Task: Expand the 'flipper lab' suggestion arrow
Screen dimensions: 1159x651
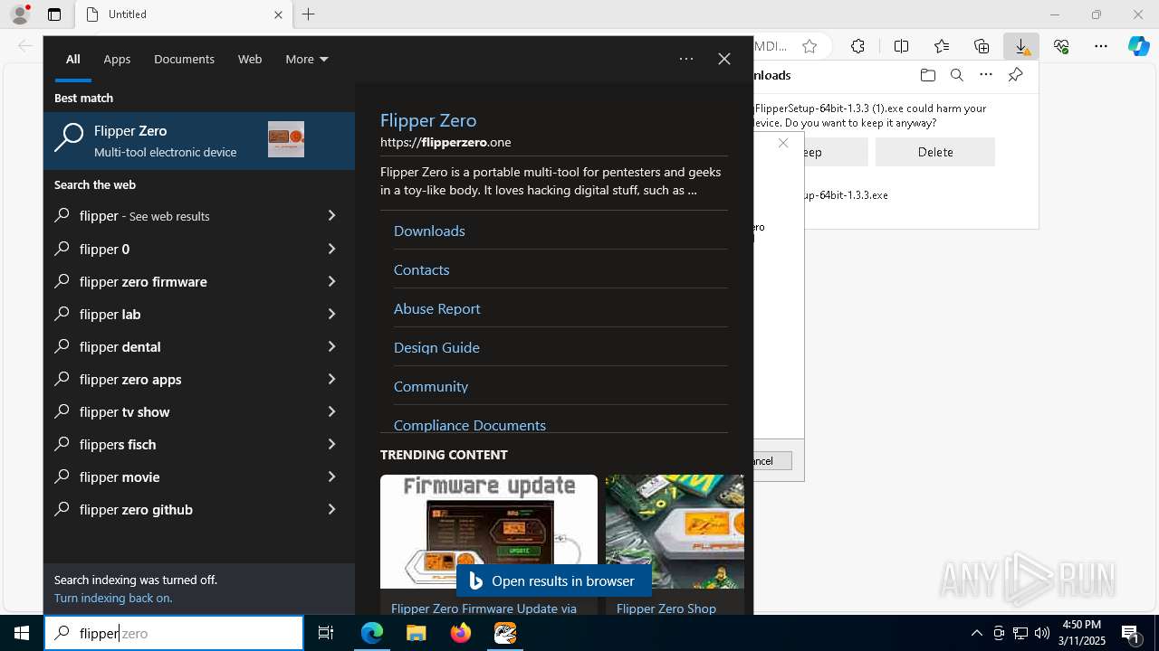Action: coord(331,314)
